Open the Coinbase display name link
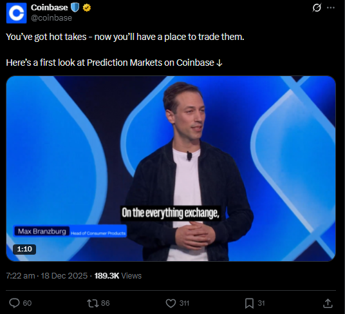Viewport: 345px width, 314px height. pyautogui.click(x=50, y=8)
